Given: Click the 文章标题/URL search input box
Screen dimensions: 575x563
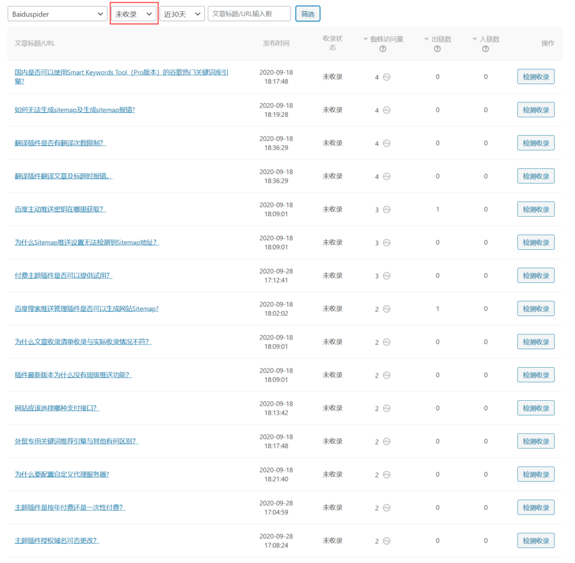Looking at the screenshot, I should point(249,14).
